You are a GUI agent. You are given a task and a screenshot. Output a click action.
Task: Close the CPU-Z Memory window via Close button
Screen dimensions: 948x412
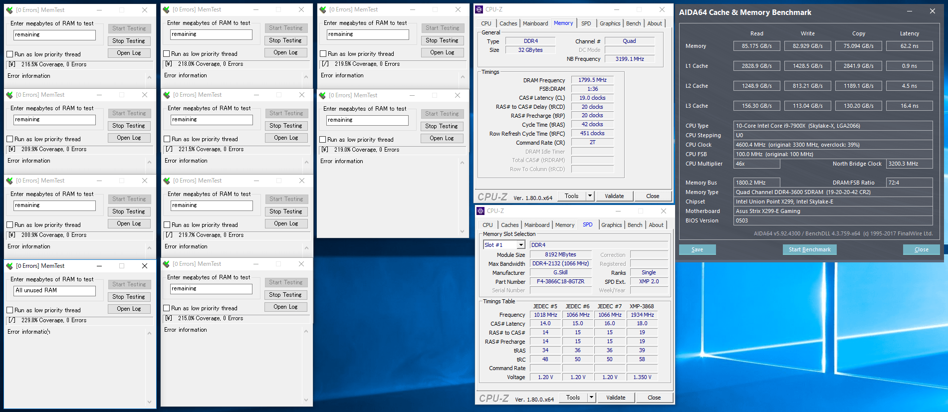pyautogui.click(x=653, y=196)
